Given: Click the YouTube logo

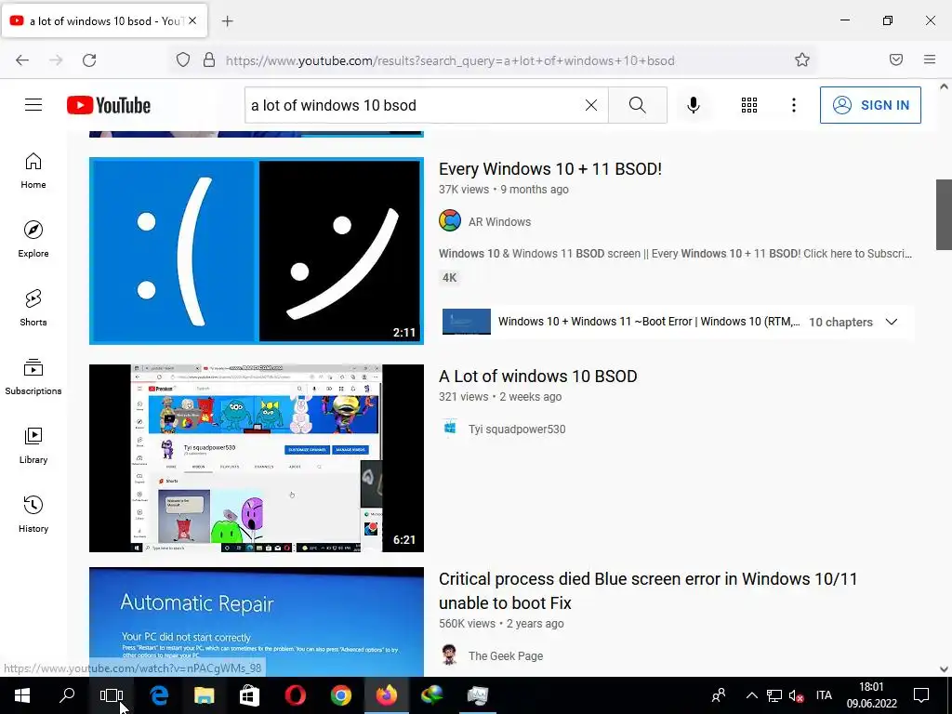Looking at the screenshot, I should 109,105.
